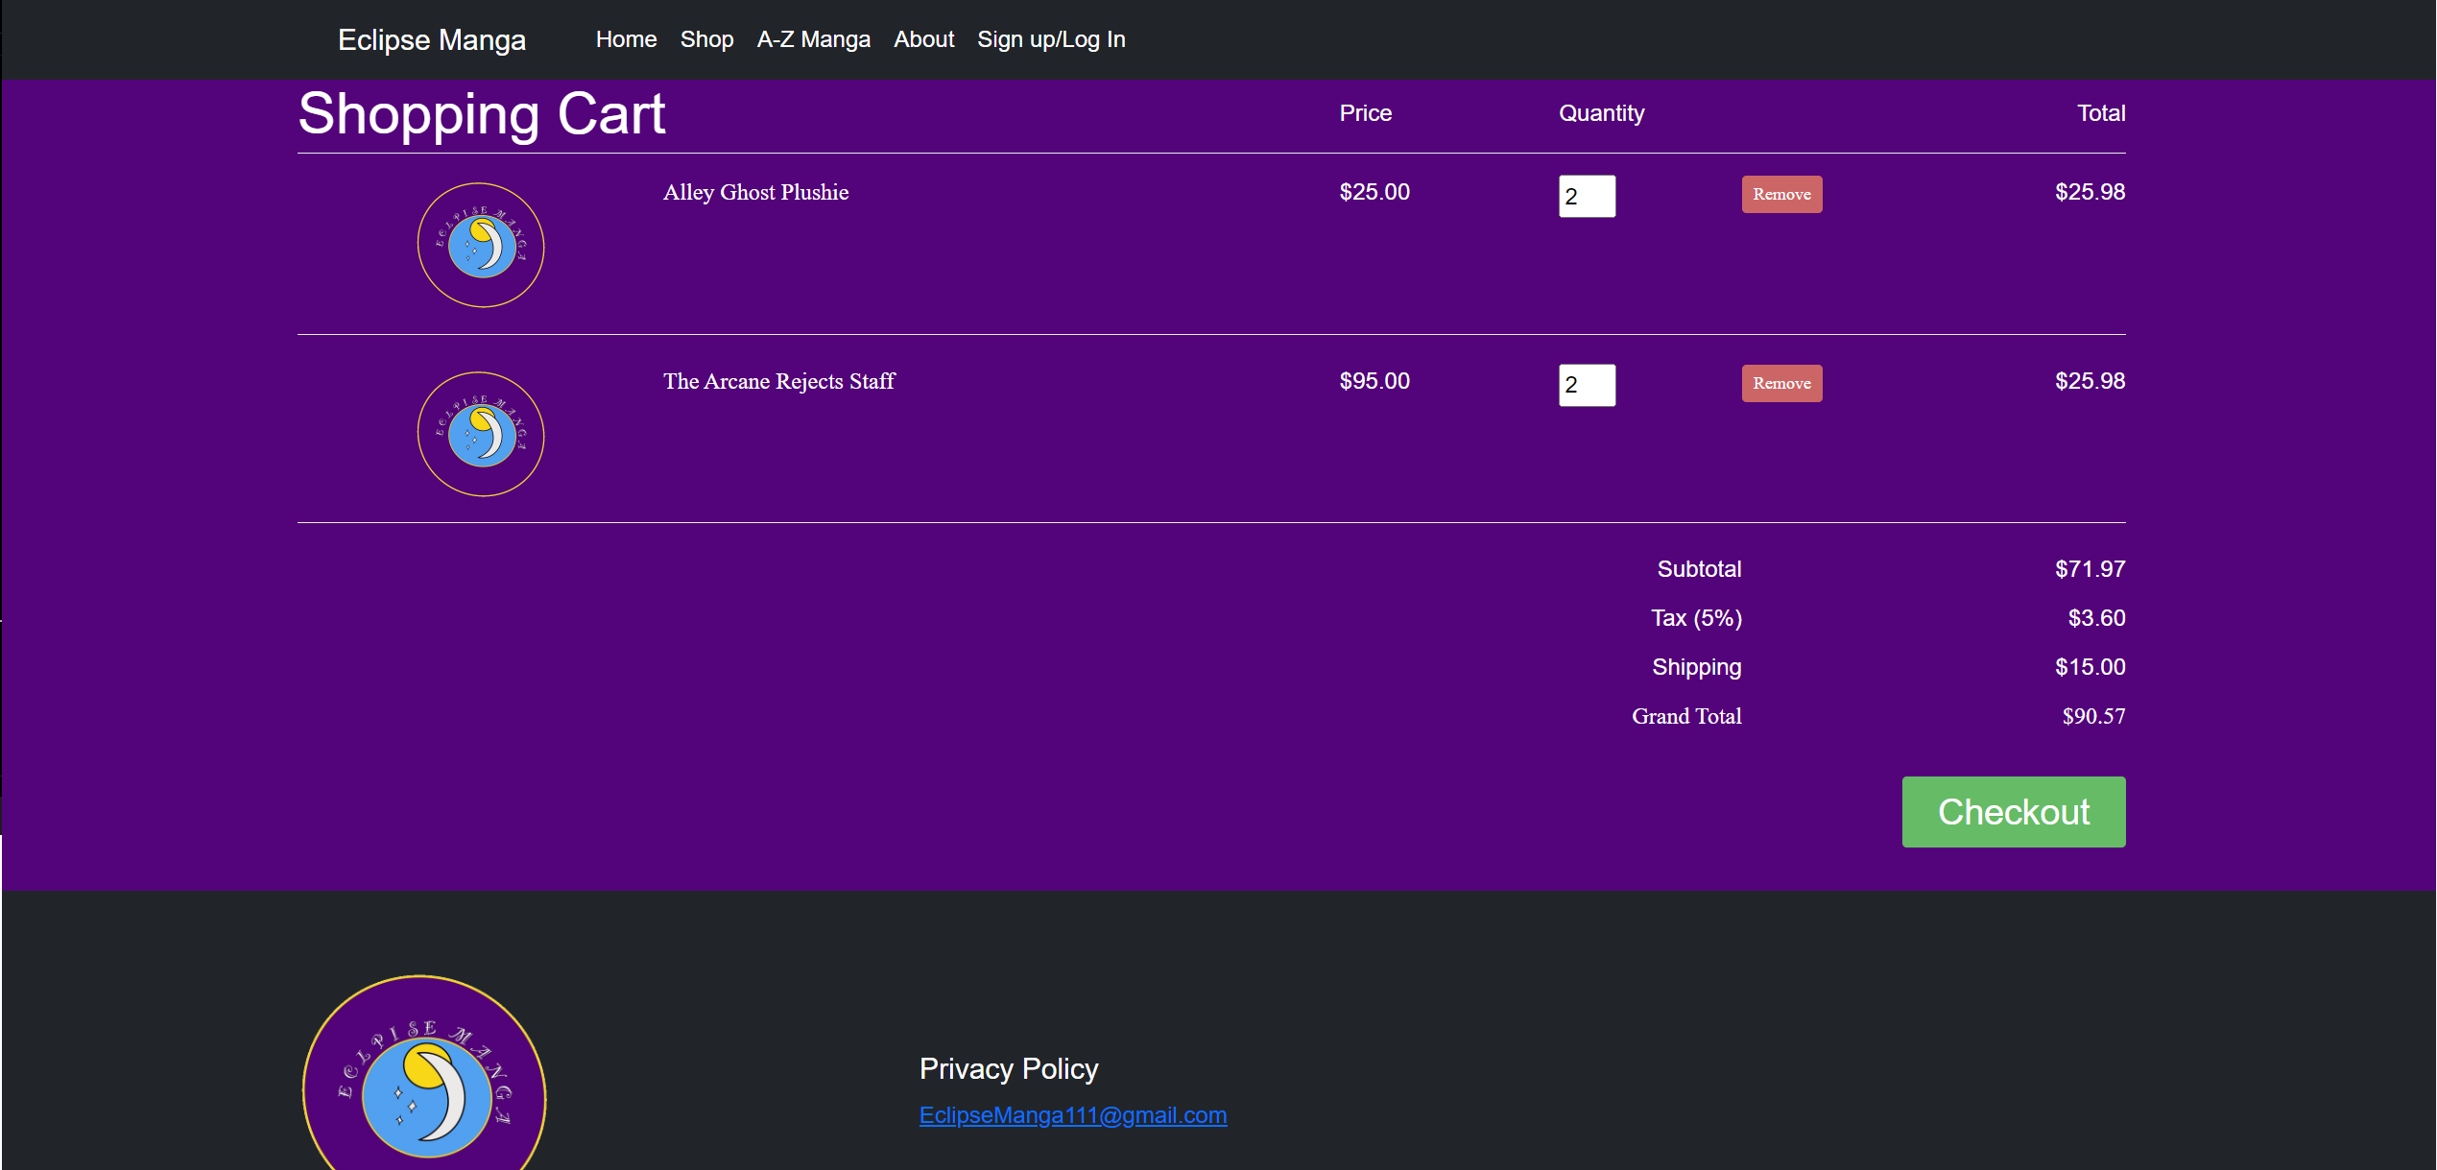Viewport: 2437px width, 1170px height.
Task: Focus quantity field for Arcane Rejects Staff
Action: tap(1587, 385)
